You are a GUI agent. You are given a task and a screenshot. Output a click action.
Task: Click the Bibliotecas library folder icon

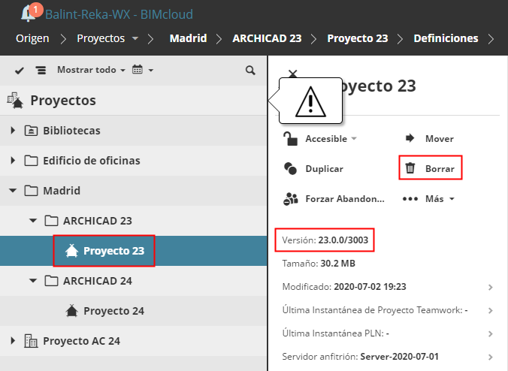coord(31,131)
